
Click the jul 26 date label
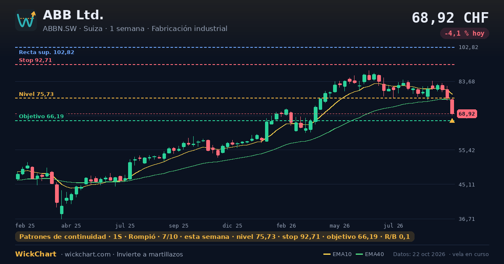click(x=394, y=225)
